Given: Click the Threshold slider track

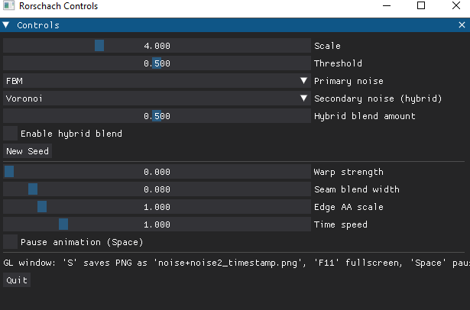Looking at the screenshot, I should pos(157,63).
